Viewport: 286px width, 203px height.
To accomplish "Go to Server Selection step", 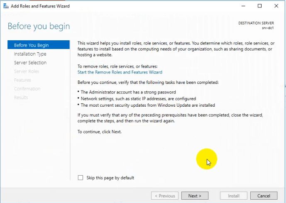I will coord(30,63).
